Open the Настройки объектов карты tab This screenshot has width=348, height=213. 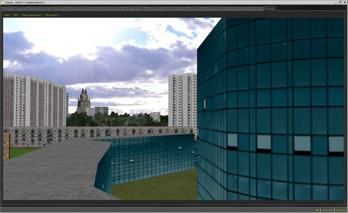84,9
